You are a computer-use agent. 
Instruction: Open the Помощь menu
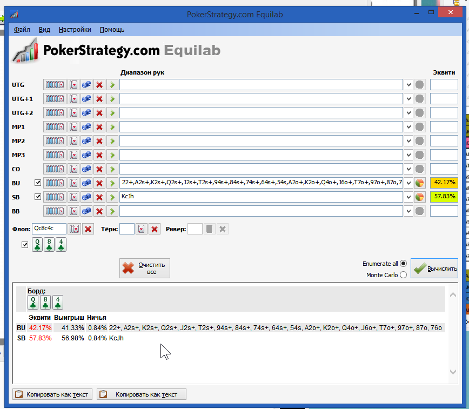tap(112, 30)
